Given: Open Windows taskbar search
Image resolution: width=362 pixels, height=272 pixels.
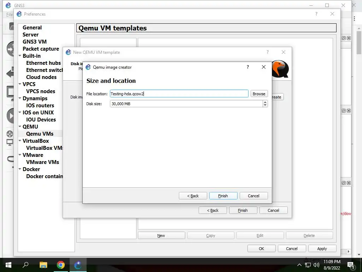Looking at the screenshot, I should 25,265.
